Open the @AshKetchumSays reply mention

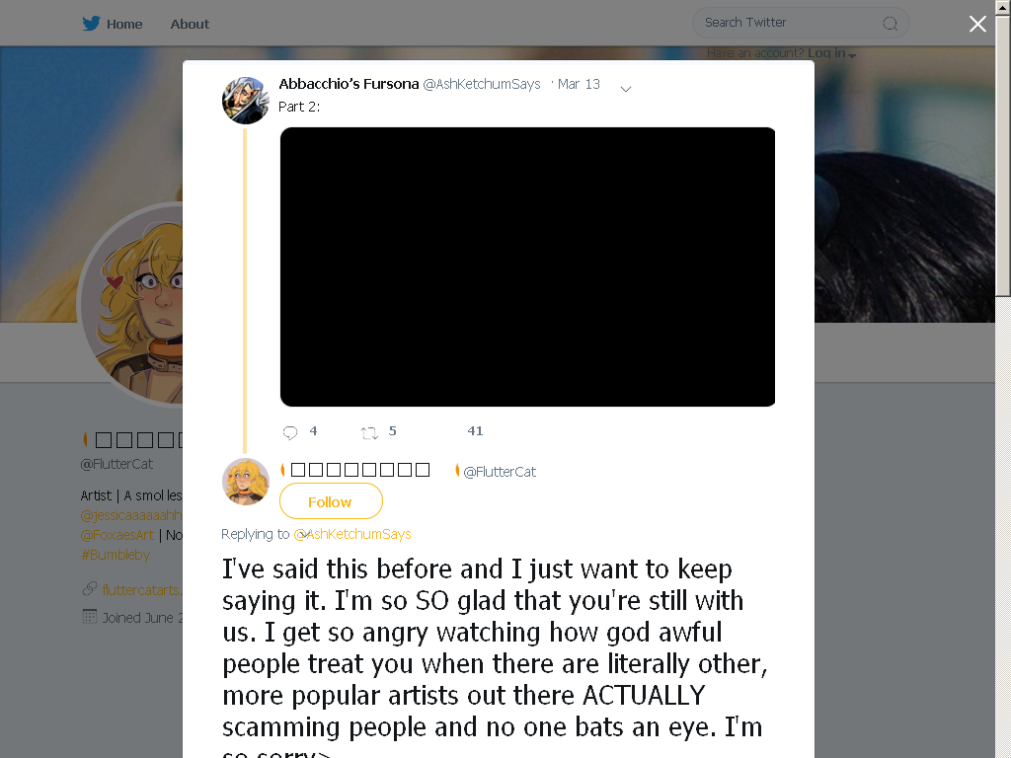[x=352, y=534]
